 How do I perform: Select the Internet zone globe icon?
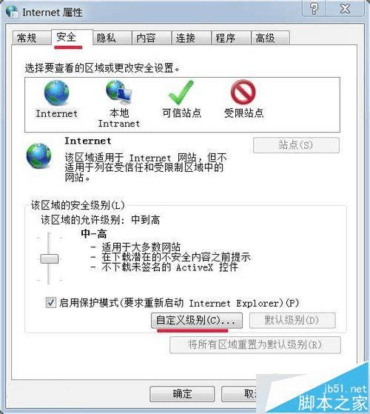(x=56, y=93)
